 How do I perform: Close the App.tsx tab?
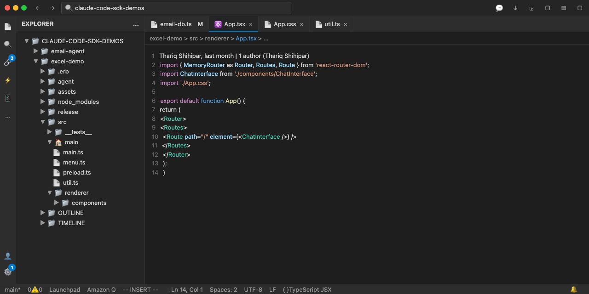[251, 24]
